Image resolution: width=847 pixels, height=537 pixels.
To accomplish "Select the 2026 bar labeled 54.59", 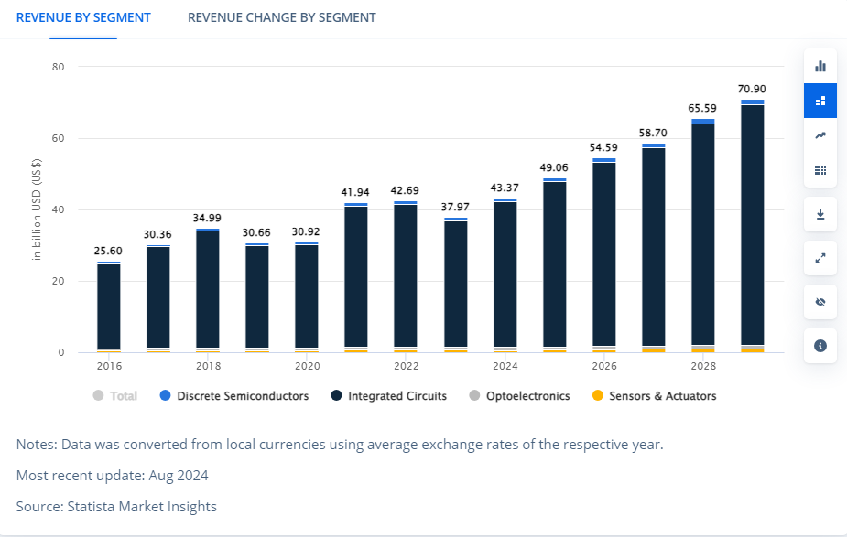I will point(604,255).
